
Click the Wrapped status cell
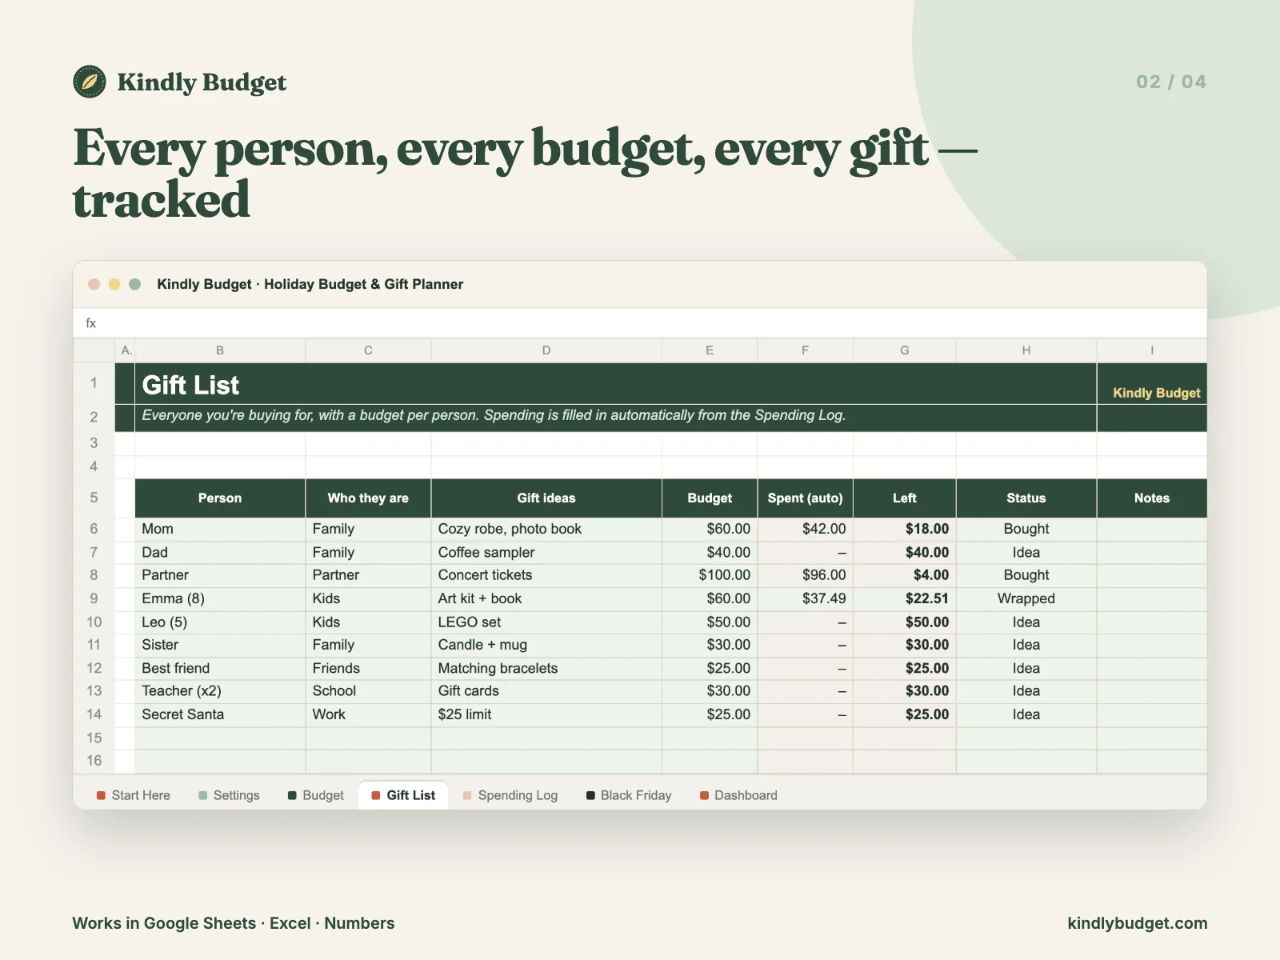(1026, 598)
